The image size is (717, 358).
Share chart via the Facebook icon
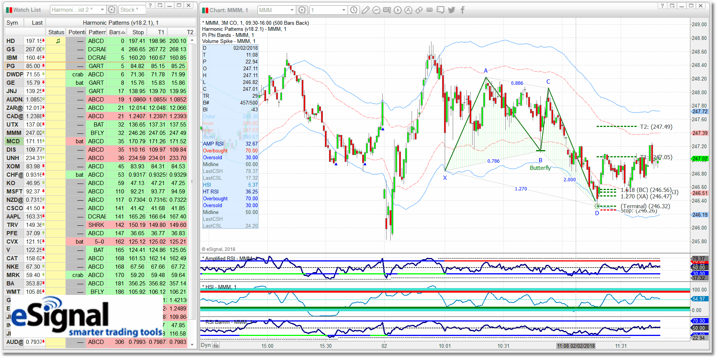tap(462, 10)
